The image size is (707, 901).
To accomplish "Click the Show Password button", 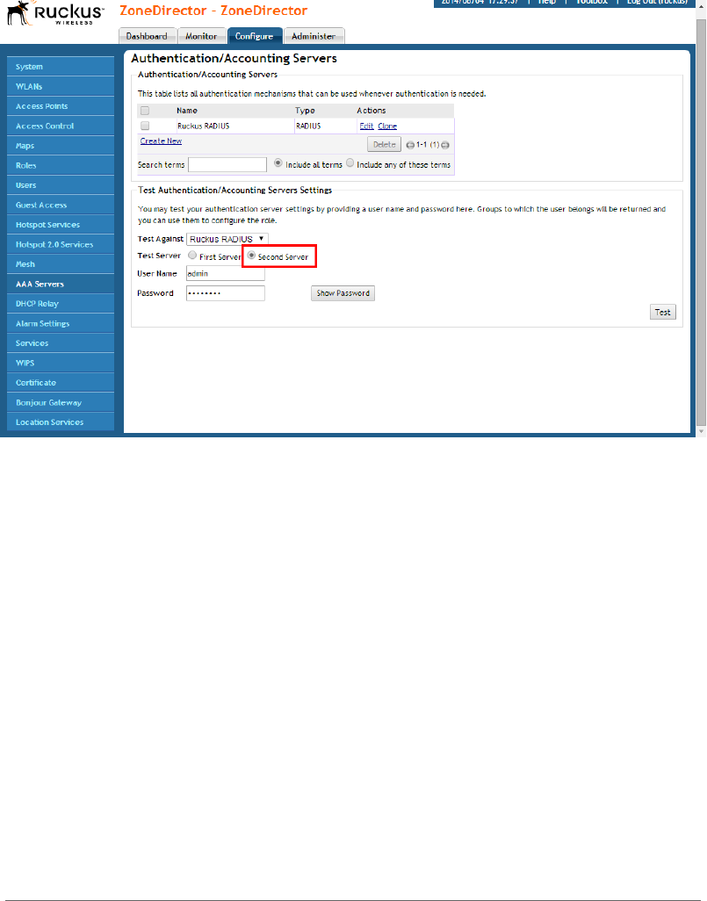I will (343, 293).
